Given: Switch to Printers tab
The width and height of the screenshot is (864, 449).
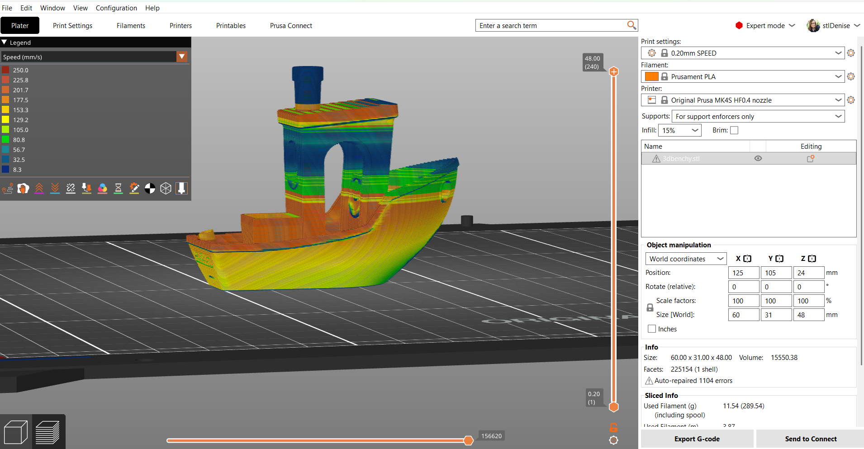Looking at the screenshot, I should pos(180,25).
